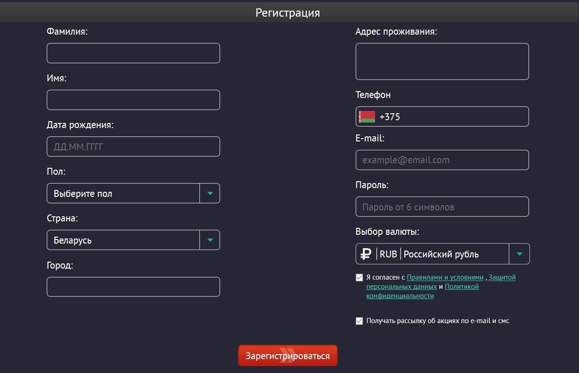Click the Адрес проживания text area
This screenshot has height=373, width=579.
[442, 61]
